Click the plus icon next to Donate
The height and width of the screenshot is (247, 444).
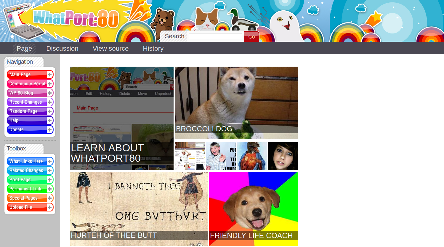click(50, 130)
